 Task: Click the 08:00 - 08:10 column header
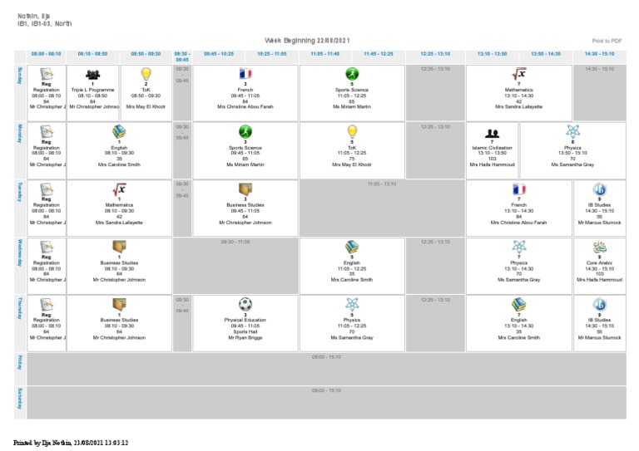tap(46, 53)
